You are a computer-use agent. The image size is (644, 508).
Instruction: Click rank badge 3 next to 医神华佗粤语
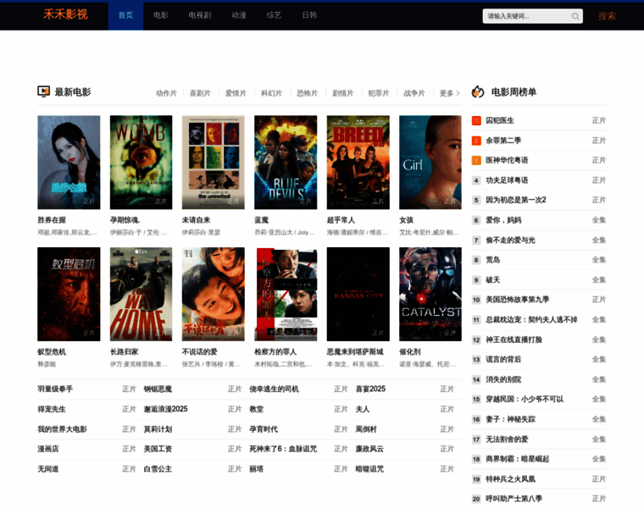[x=476, y=160]
